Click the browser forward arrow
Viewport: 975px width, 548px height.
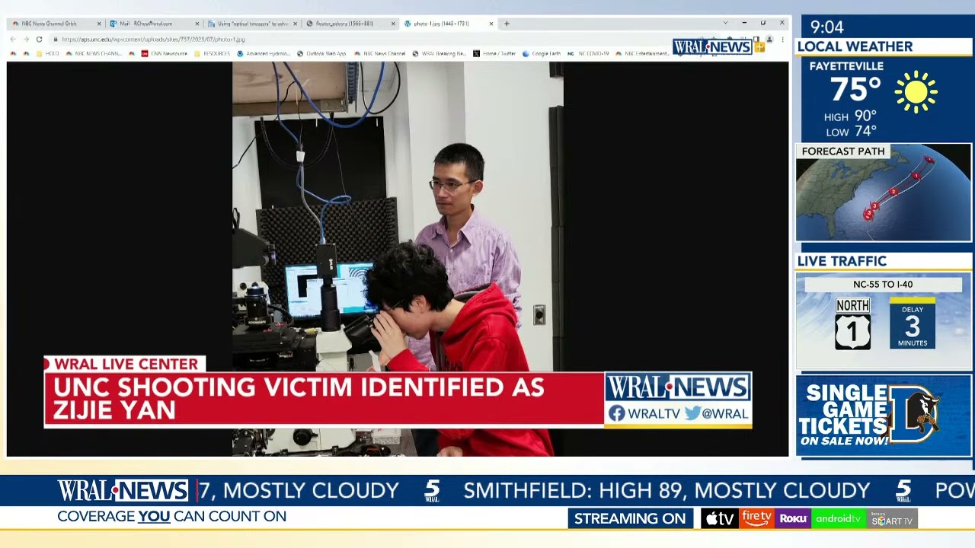pyautogui.click(x=25, y=39)
